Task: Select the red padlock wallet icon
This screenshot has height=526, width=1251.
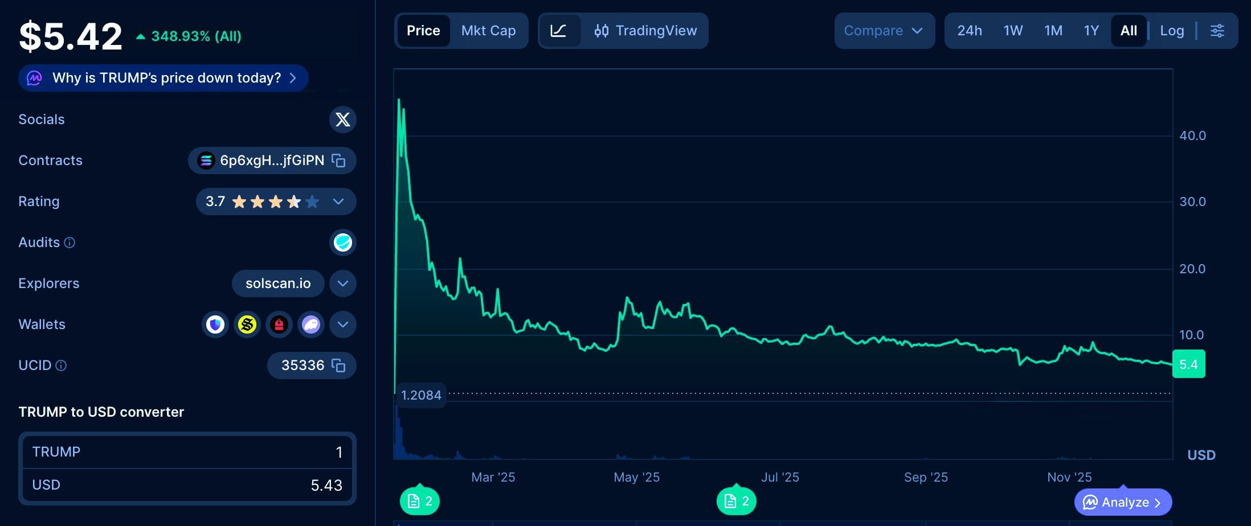Action: (279, 324)
